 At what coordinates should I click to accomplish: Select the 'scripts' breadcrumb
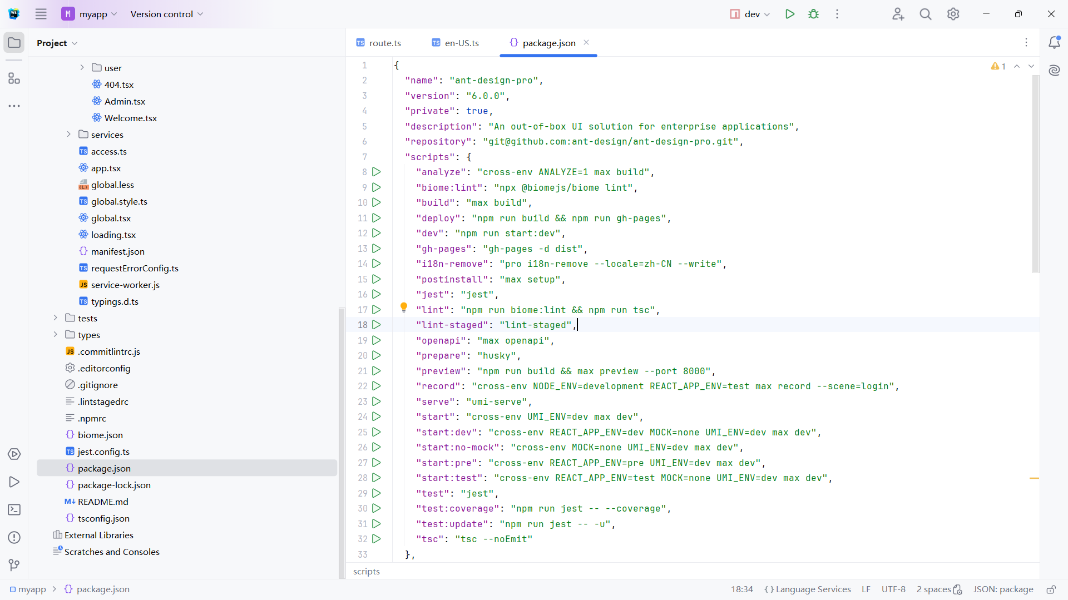pos(367,571)
